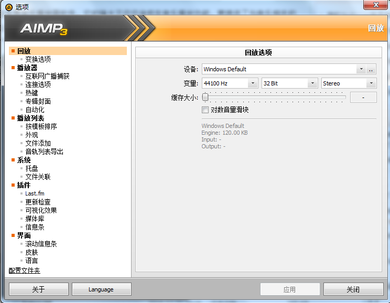
Task: Open 更新检查 settings
Action: (38, 202)
